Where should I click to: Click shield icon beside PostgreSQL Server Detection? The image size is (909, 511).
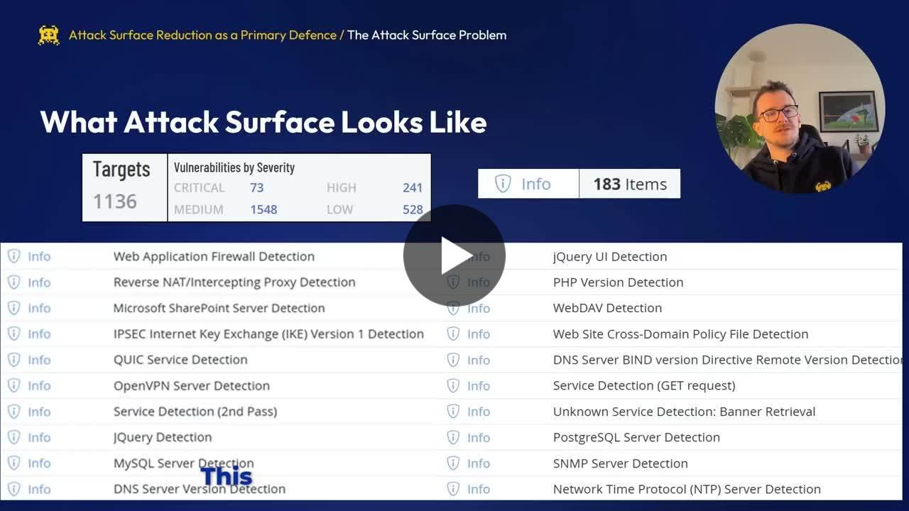453,437
